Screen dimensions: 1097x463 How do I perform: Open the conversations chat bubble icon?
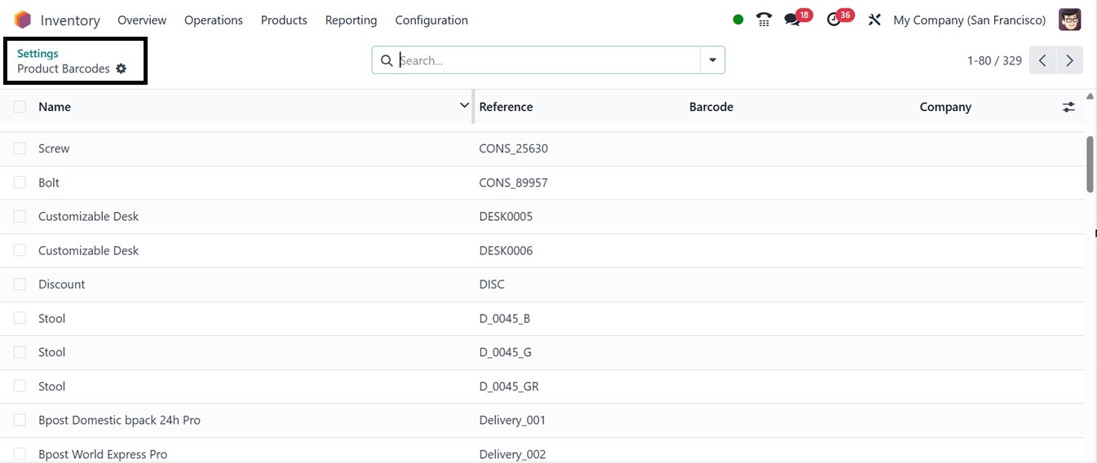pyautogui.click(x=792, y=20)
